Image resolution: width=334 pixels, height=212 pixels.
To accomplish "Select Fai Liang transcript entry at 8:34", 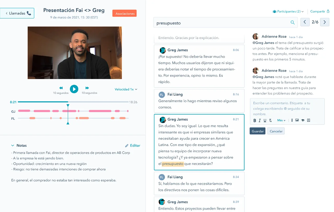I will [x=199, y=183].
